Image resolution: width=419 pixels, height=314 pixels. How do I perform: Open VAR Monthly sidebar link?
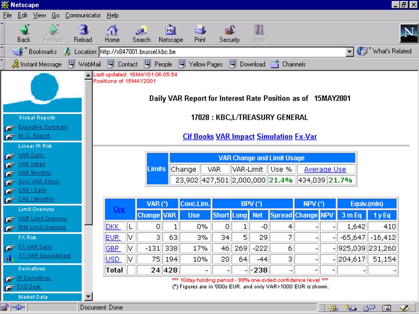tap(35, 173)
